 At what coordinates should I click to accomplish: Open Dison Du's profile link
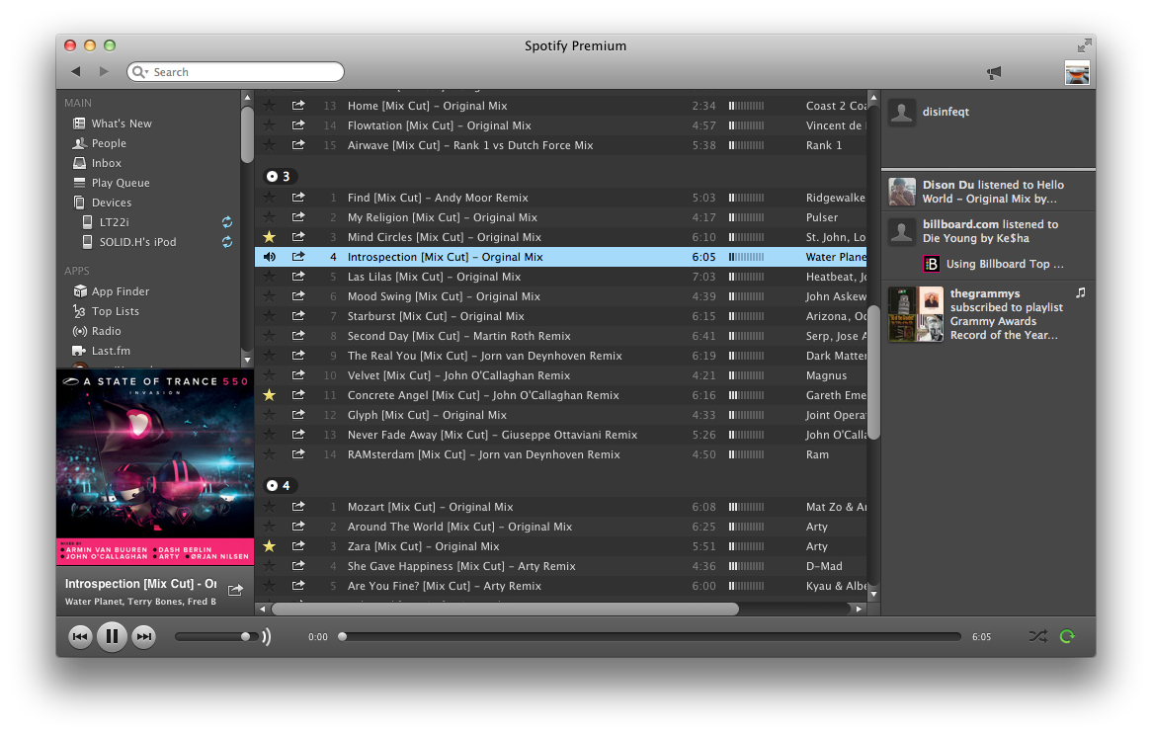(948, 185)
